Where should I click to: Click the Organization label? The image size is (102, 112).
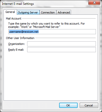16,44
